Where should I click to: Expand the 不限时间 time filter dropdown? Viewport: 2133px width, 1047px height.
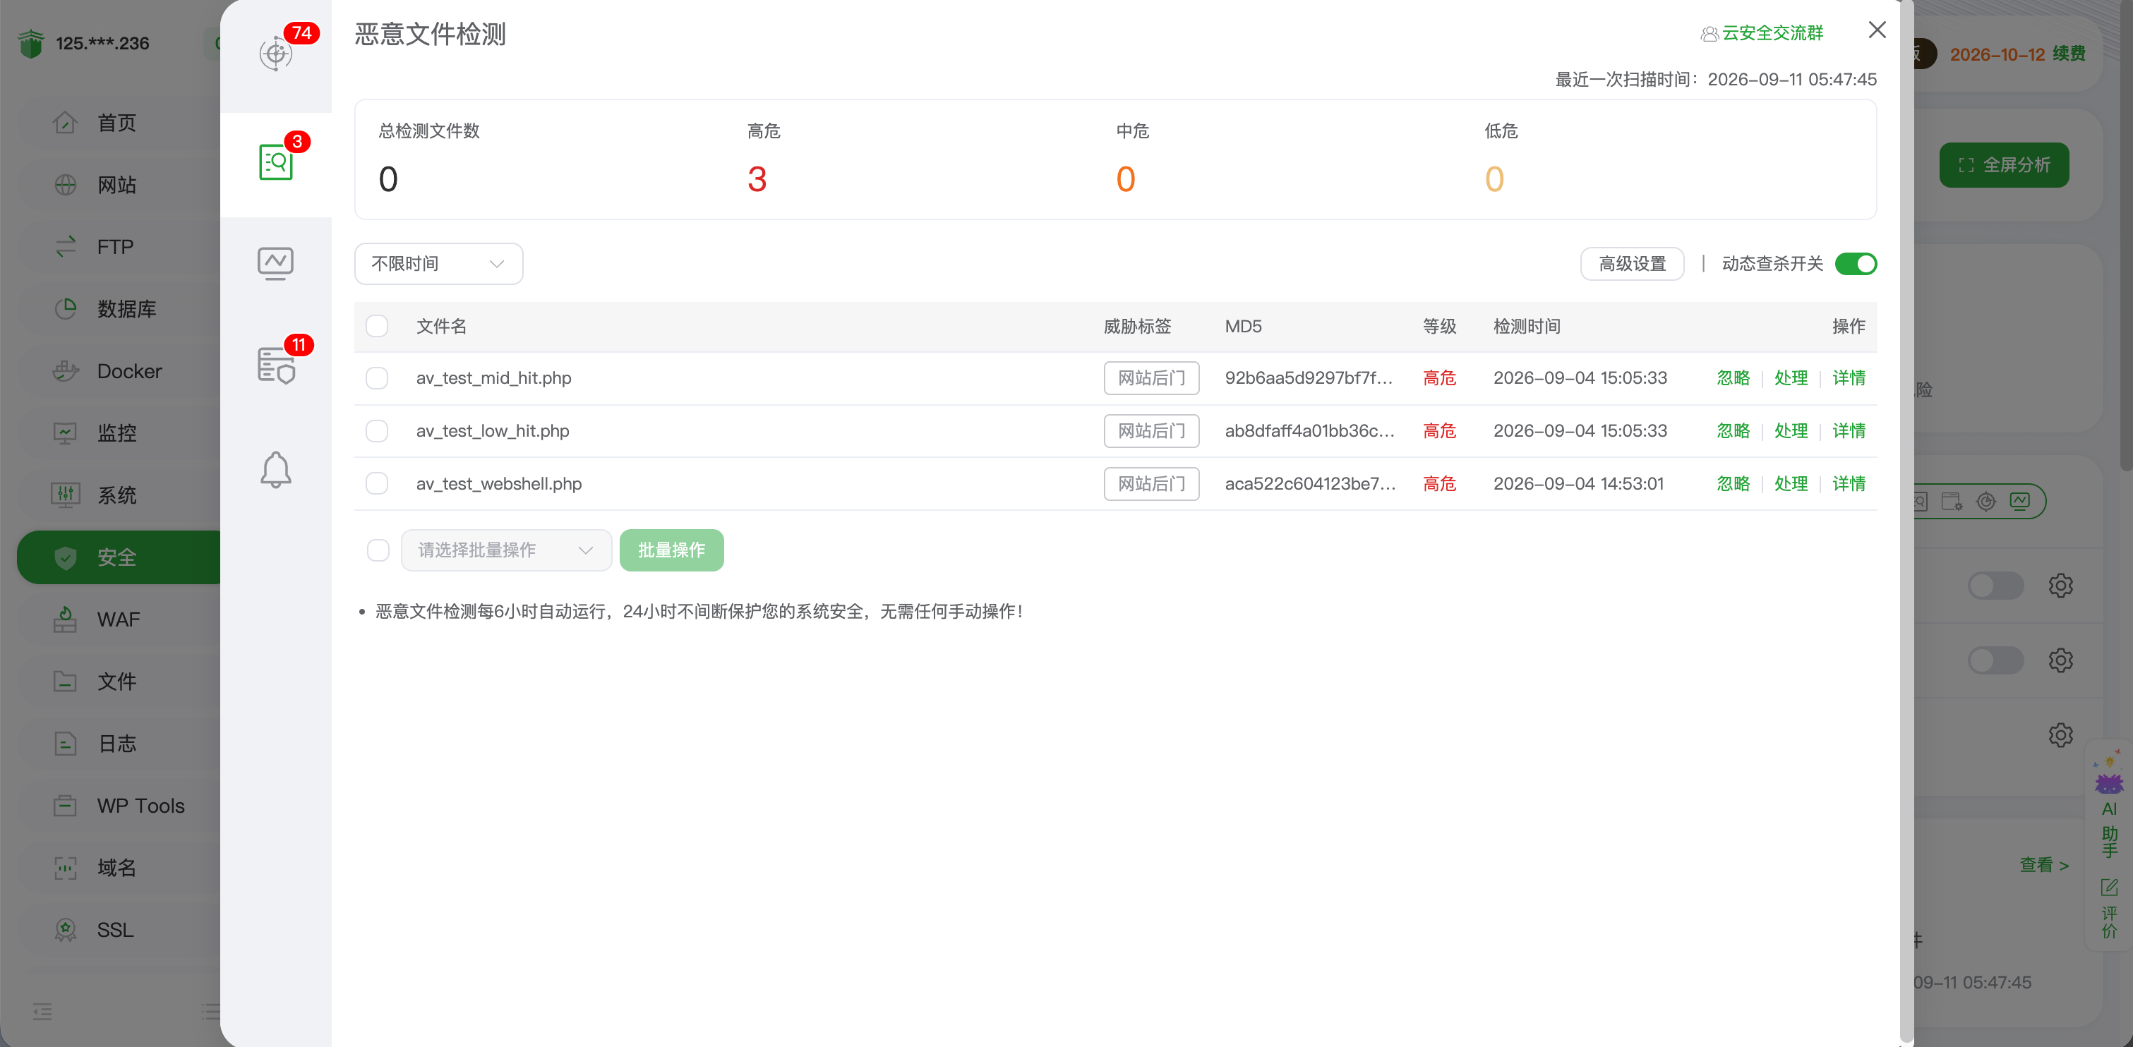[439, 264]
